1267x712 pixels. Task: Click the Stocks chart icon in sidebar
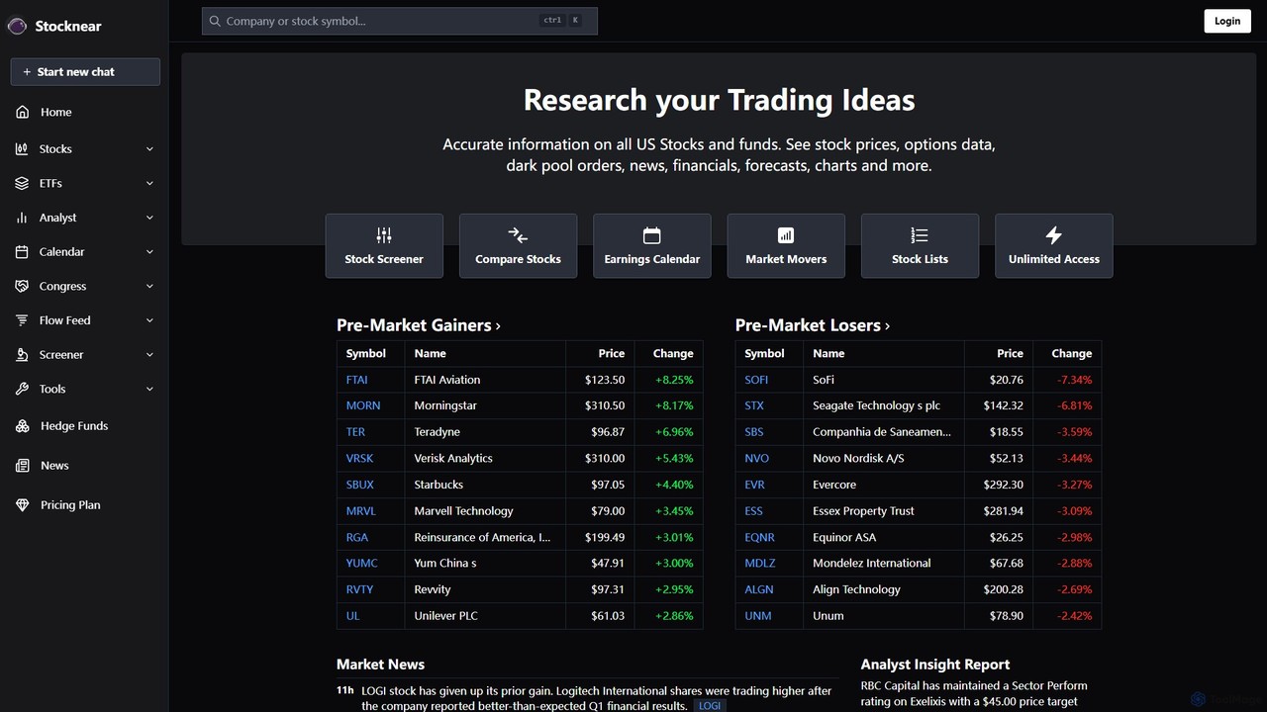(22, 149)
